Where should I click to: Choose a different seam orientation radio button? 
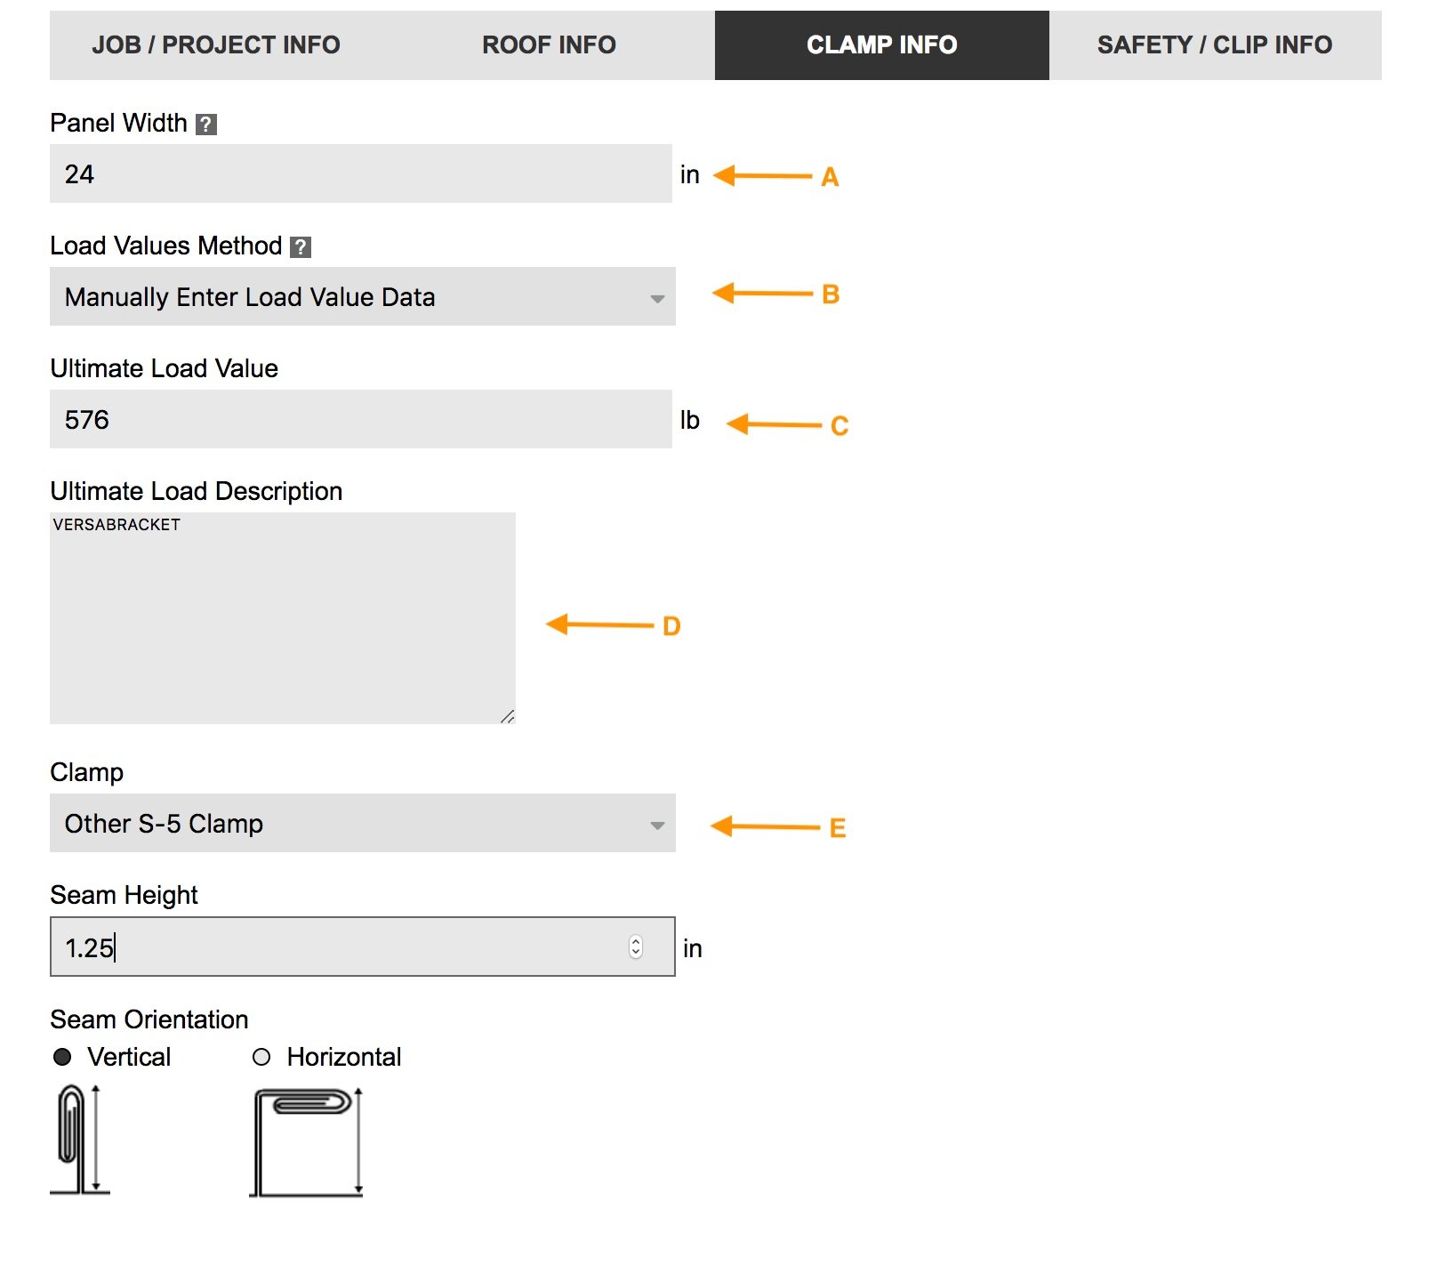click(x=261, y=1057)
